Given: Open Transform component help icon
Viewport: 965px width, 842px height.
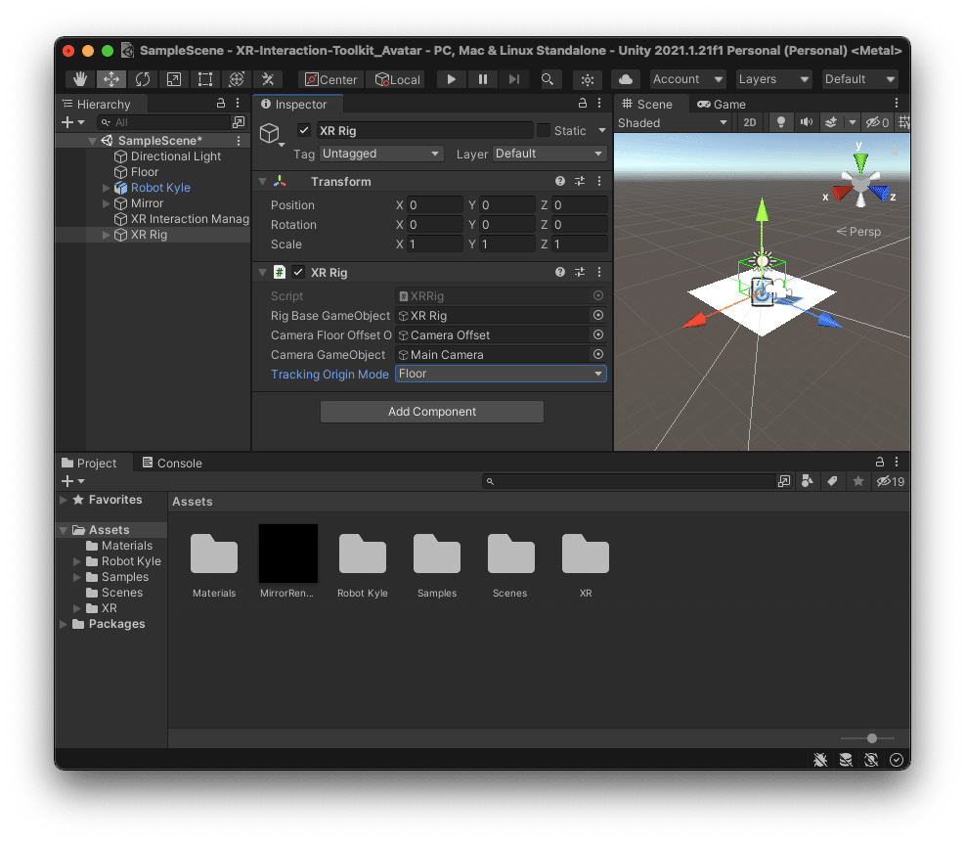Looking at the screenshot, I should pyautogui.click(x=560, y=181).
